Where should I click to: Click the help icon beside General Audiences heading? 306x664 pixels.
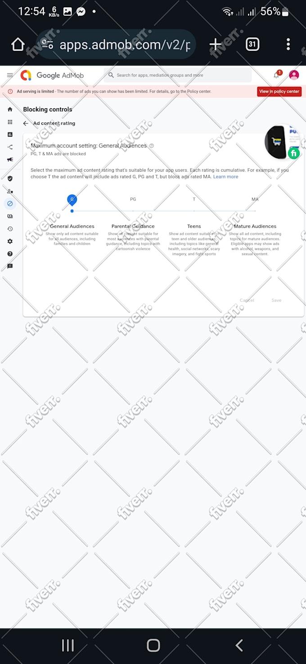point(152,146)
